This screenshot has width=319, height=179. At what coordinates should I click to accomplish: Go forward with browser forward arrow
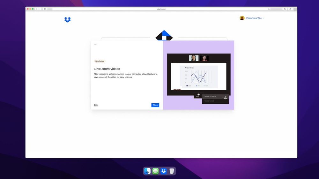click(x=40, y=9)
